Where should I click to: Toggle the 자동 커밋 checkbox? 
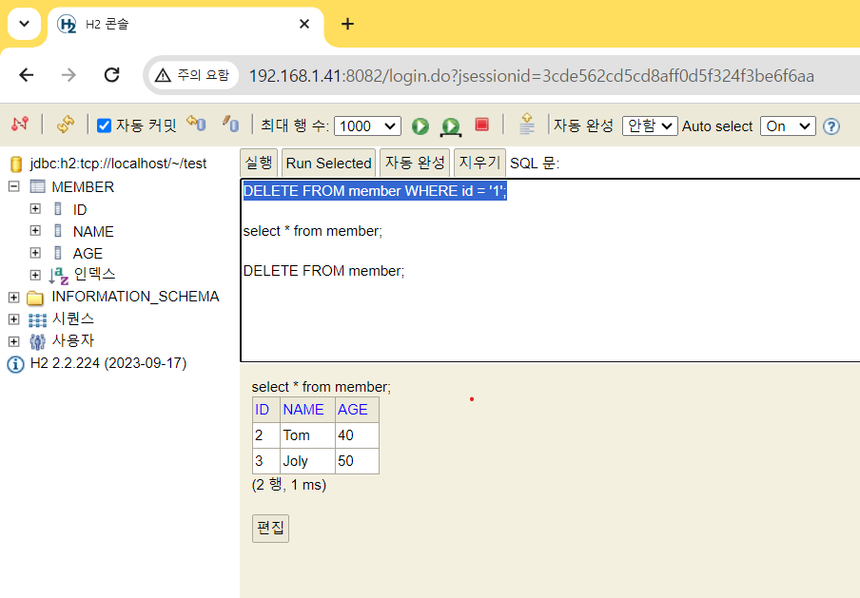(105, 126)
